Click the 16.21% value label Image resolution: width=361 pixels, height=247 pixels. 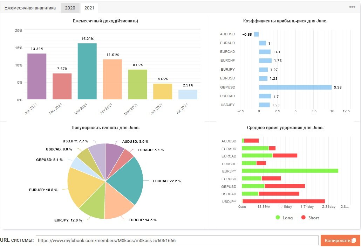[x=88, y=38]
